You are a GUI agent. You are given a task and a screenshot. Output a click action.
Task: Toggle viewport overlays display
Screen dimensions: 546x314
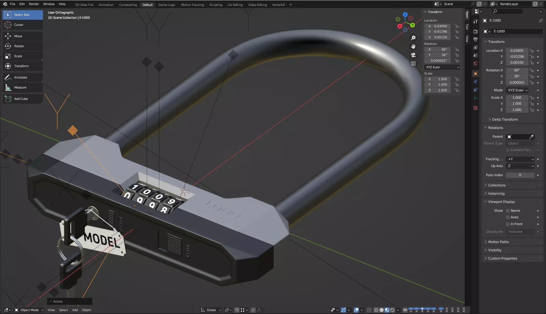tap(356, 310)
